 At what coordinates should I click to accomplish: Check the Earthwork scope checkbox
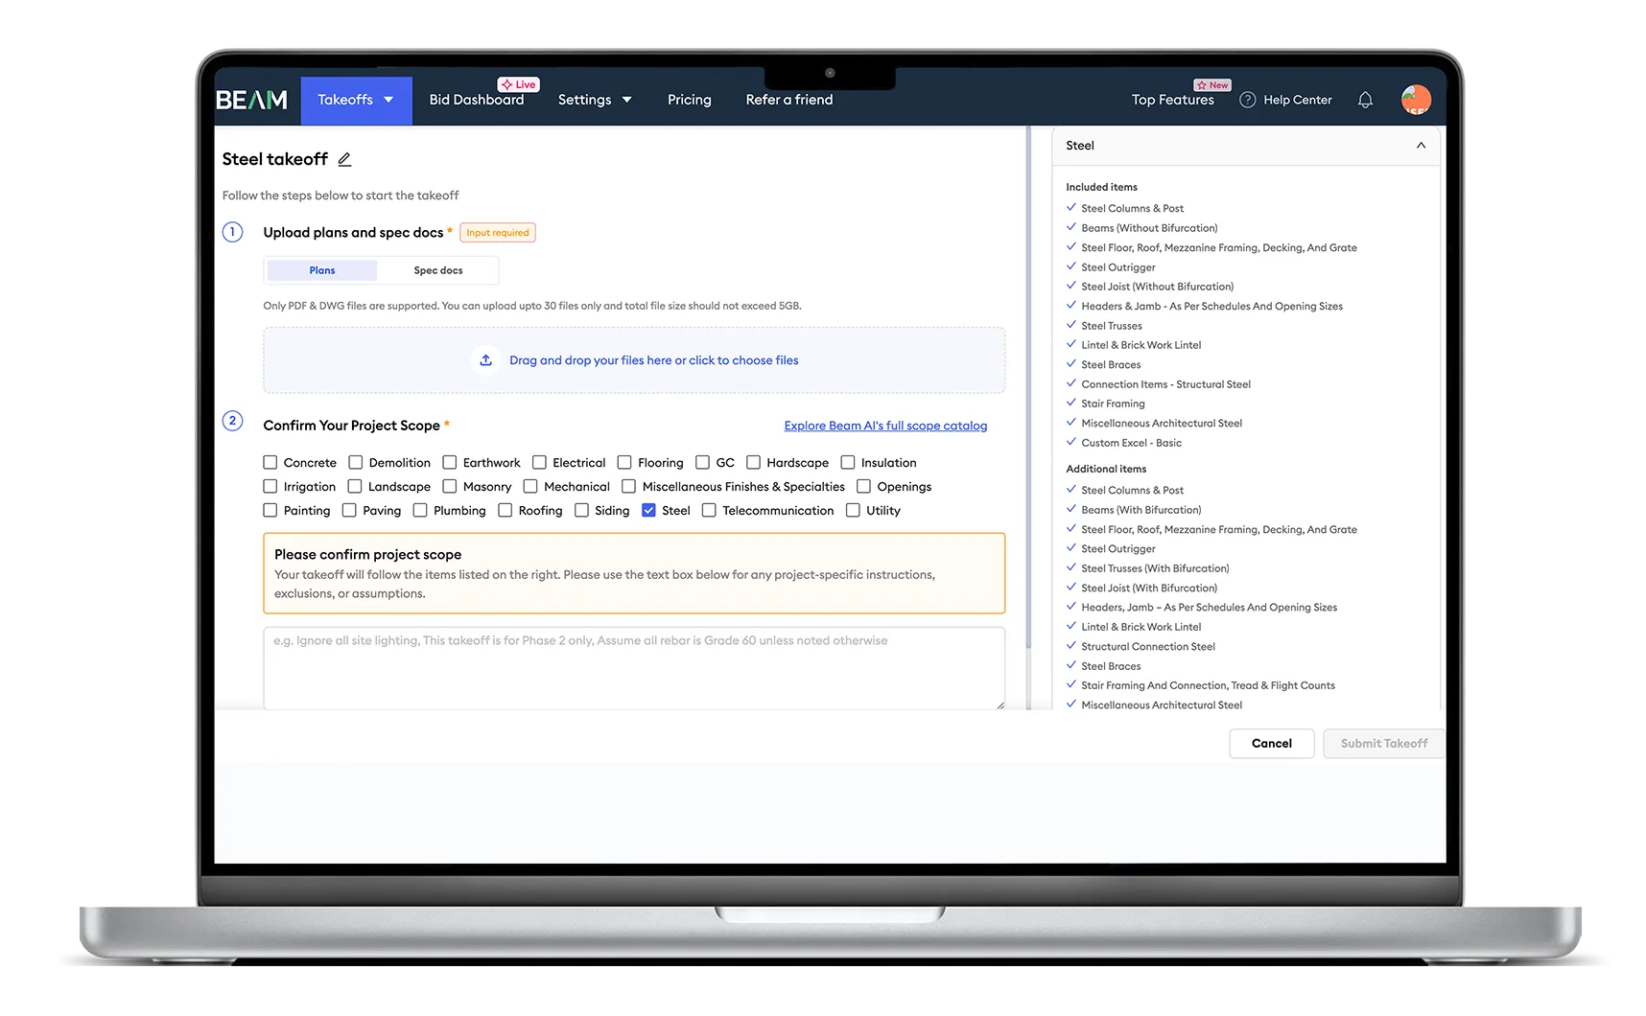tap(450, 462)
